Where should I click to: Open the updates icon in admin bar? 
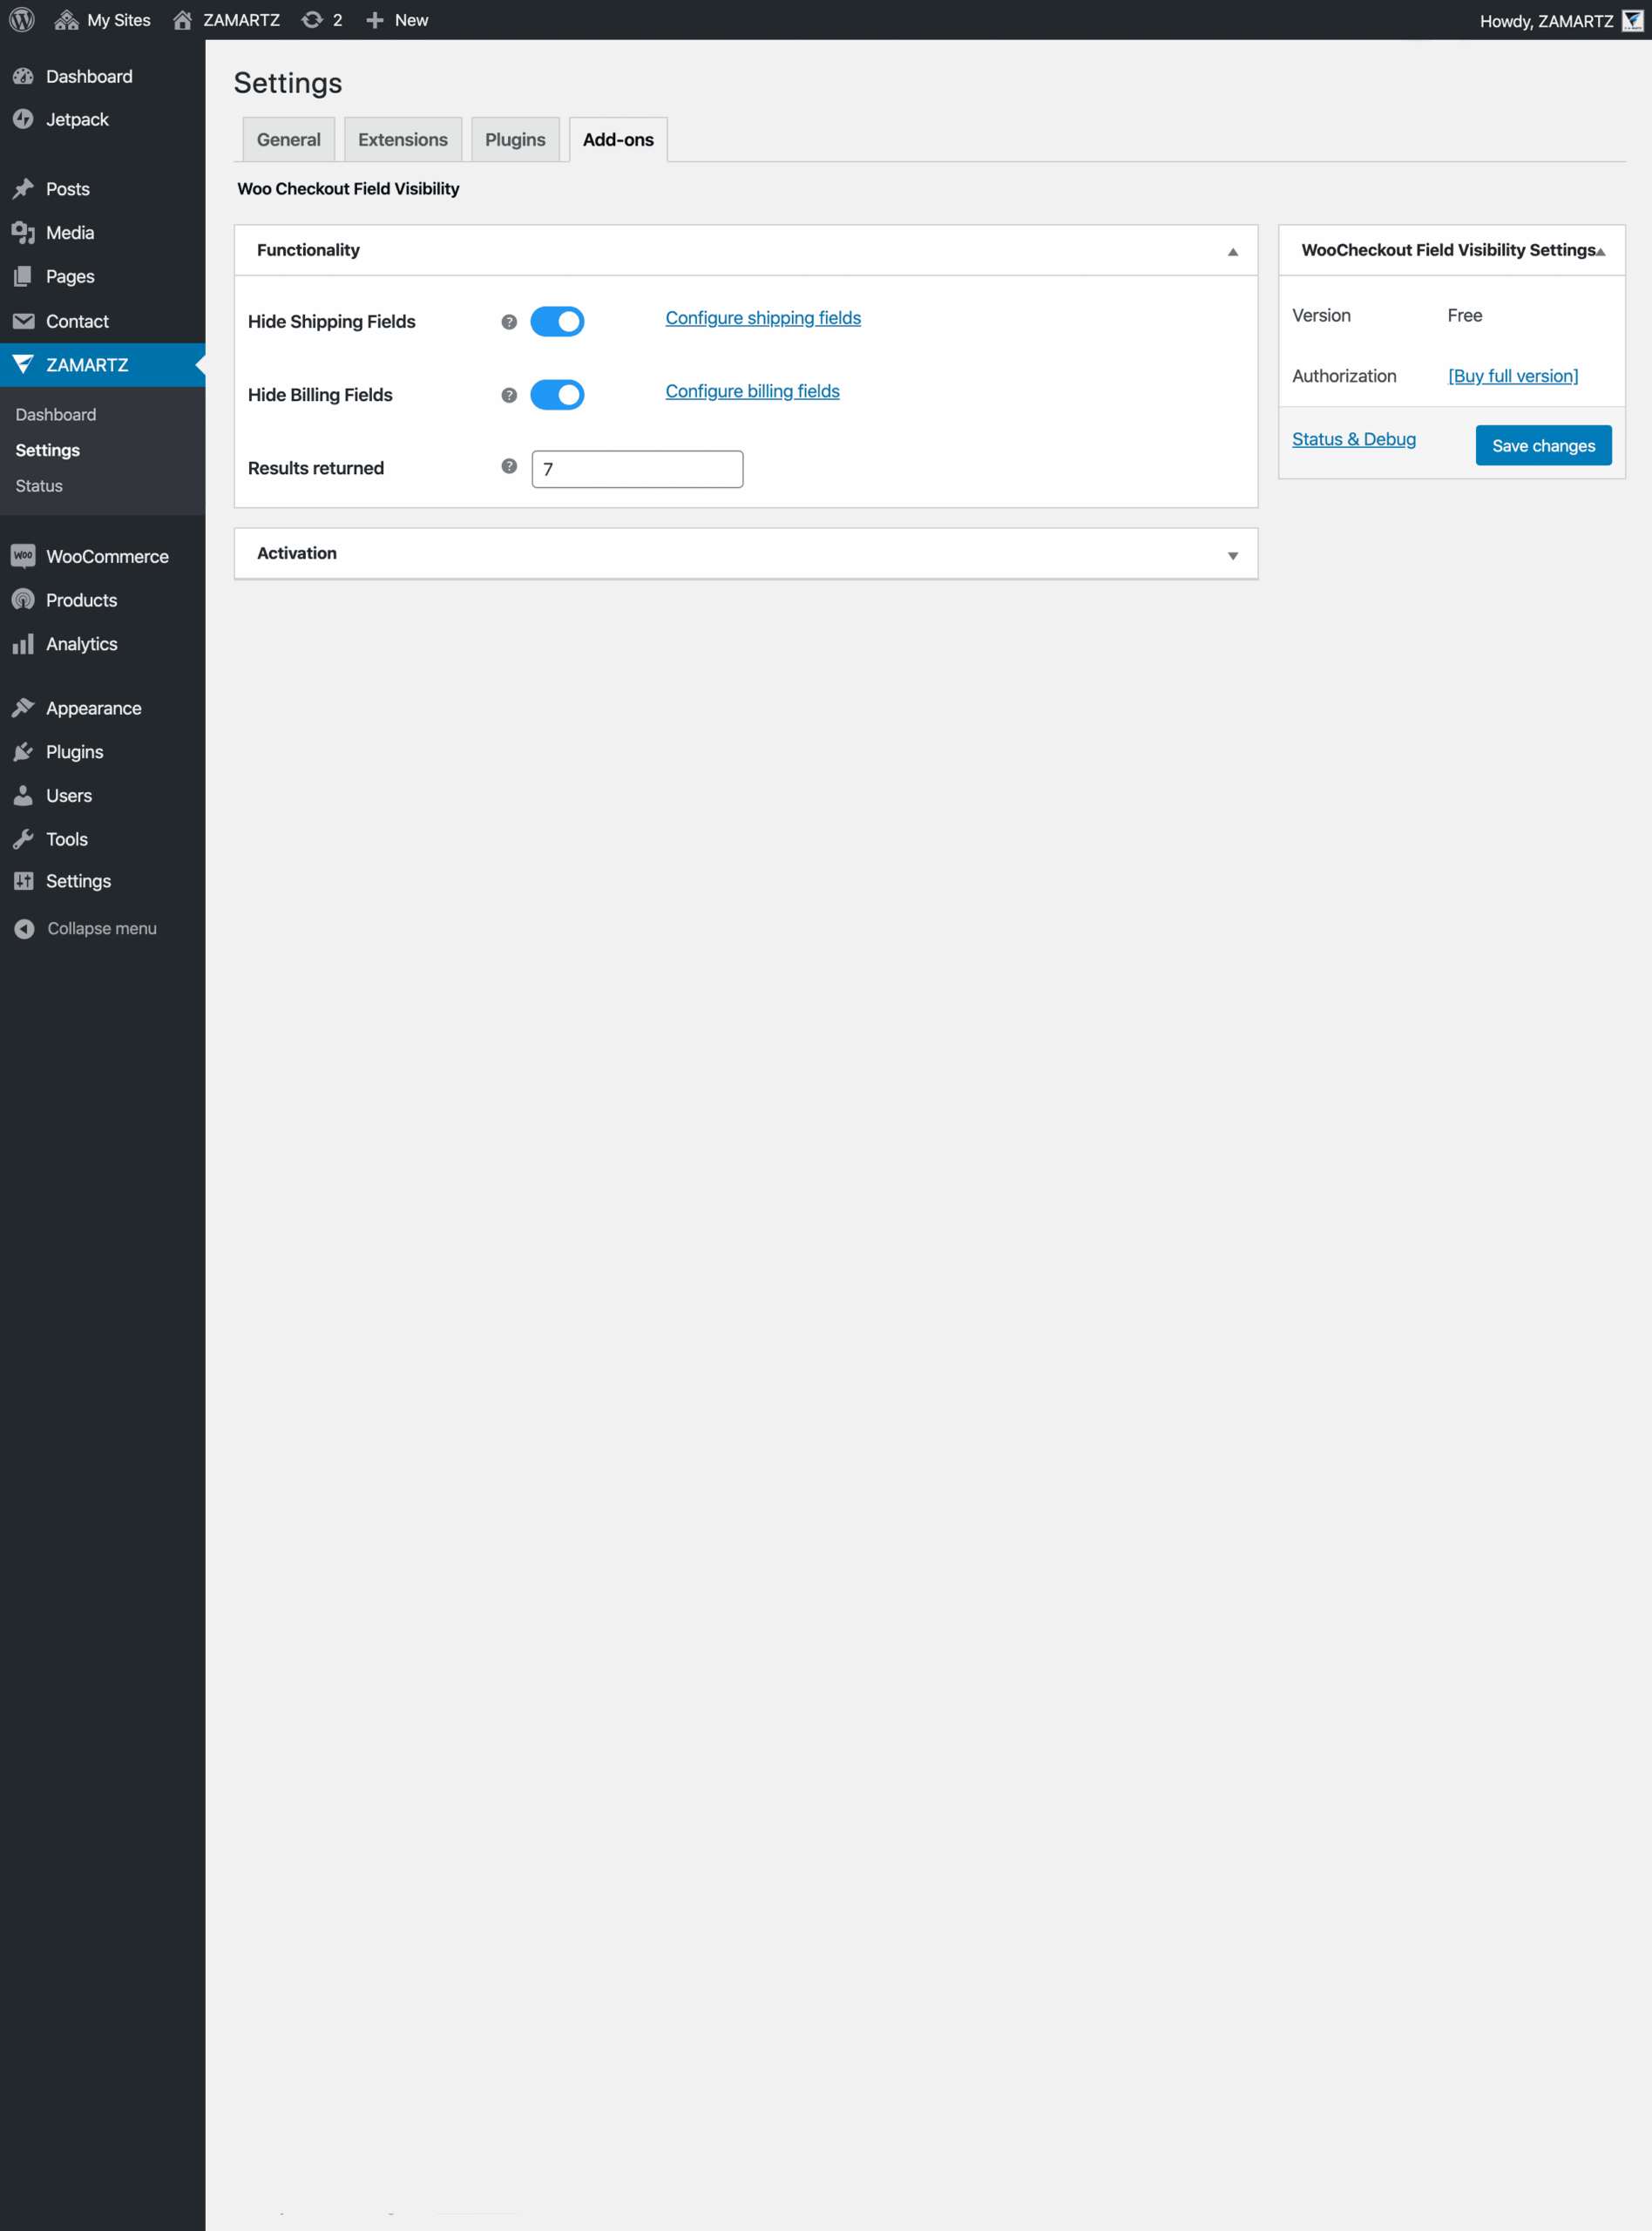click(312, 19)
